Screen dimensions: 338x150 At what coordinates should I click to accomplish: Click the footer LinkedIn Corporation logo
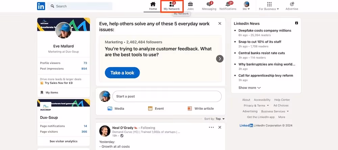click(x=246, y=126)
